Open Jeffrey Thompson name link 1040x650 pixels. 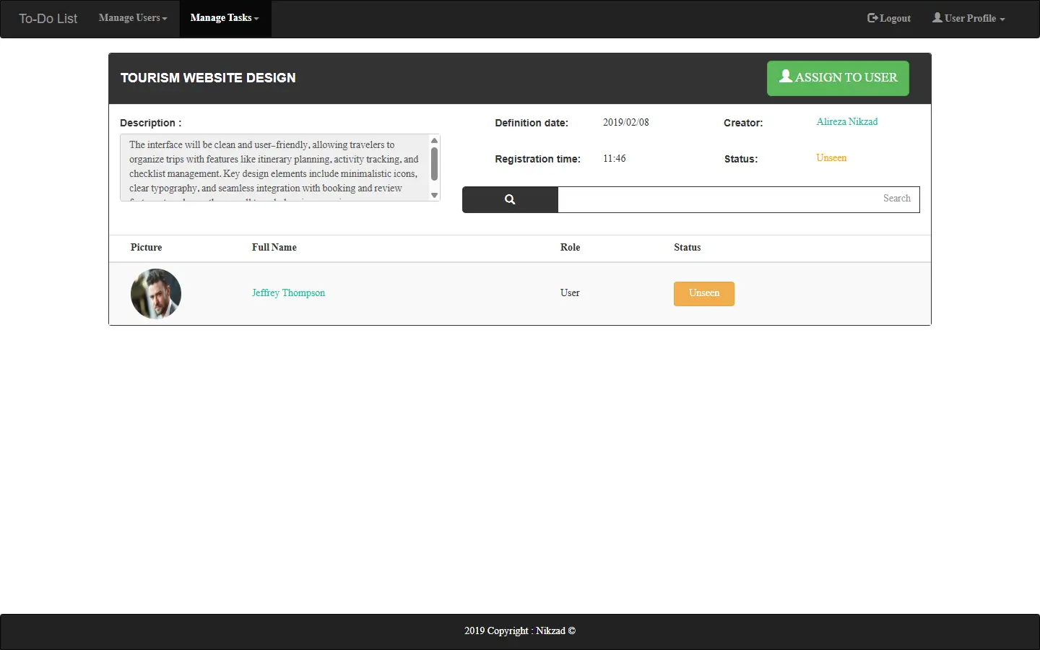tap(288, 292)
